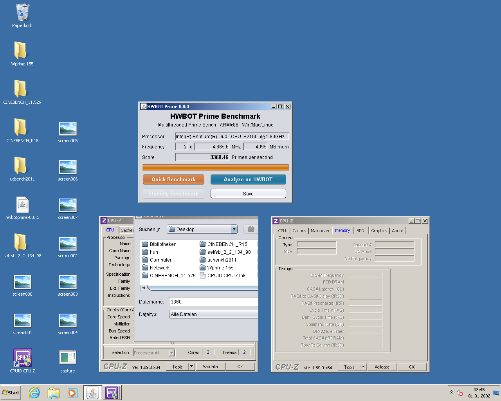Open Tools dropdown arrow in left CPU-Z
Image resolution: width=501 pixels, height=401 pixels.
click(191, 367)
